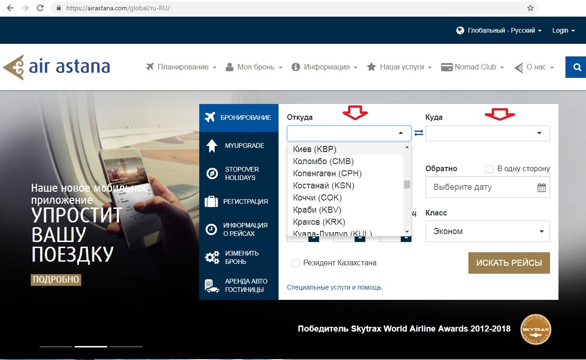Open MYUPGRADE arrow icon section
This screenshot has width=586, height=360.
tap(211, 146)
